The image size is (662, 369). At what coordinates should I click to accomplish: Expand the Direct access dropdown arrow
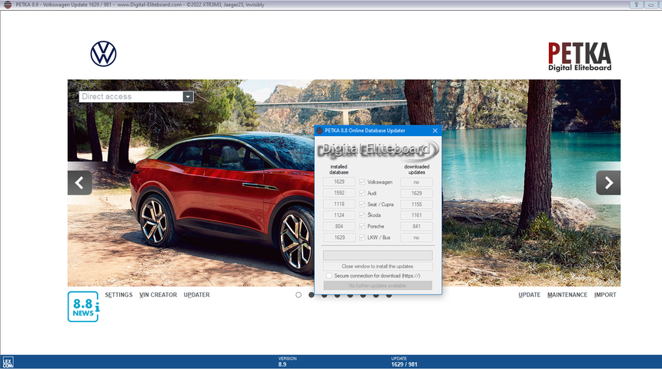(188, 97)
